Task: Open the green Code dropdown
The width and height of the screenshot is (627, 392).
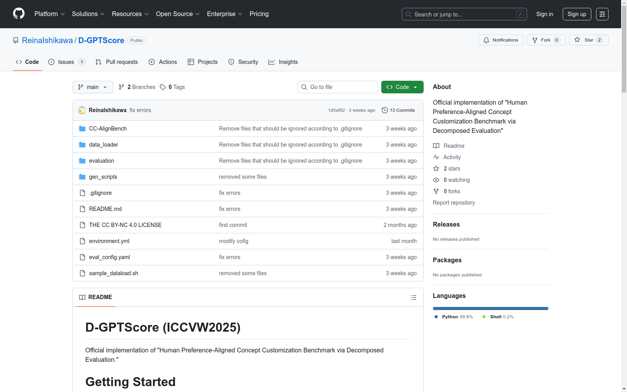Action: click(x=402, y=87)
